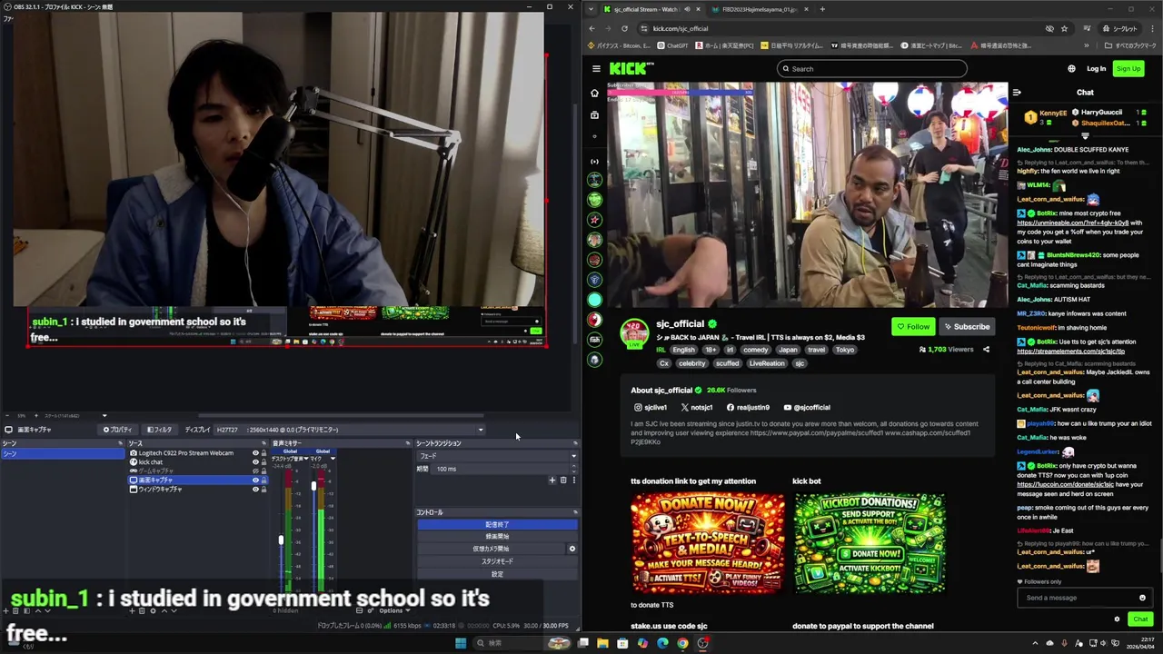Hide the ウィンドウキャプチャ source
Screen dimensions: 1163x654
(x=255, y=489)
